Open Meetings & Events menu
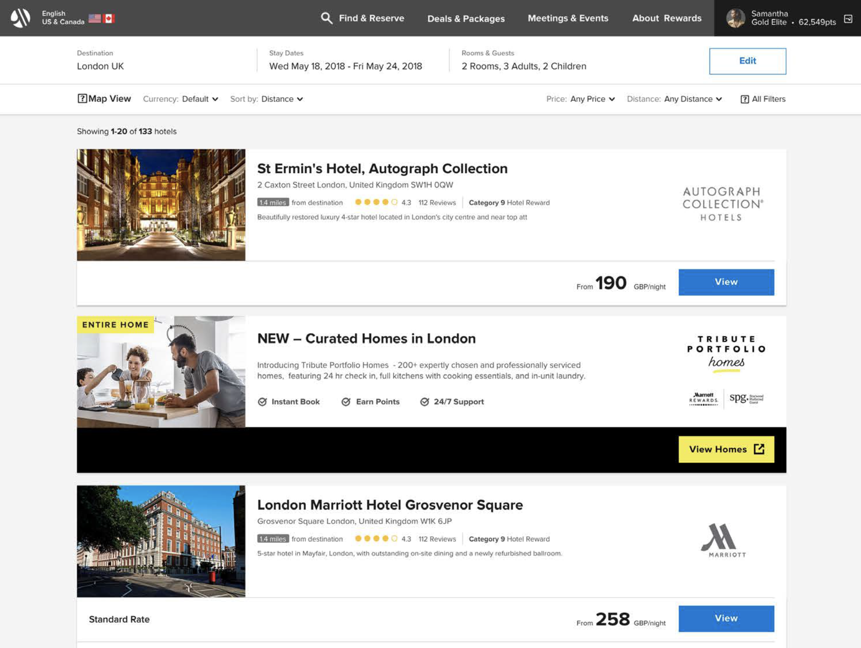Image resolution: width=861 pixels, height=648 pixels. (568, 18)
